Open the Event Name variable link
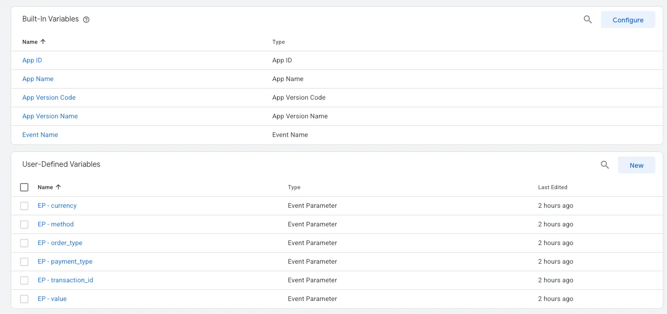Screen dimensions: 667x314 (x=40, y=135)
